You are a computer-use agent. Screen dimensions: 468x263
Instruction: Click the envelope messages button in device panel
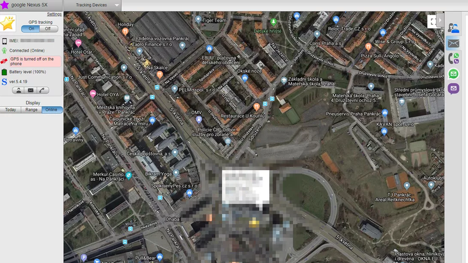click(x=30, y=91)
